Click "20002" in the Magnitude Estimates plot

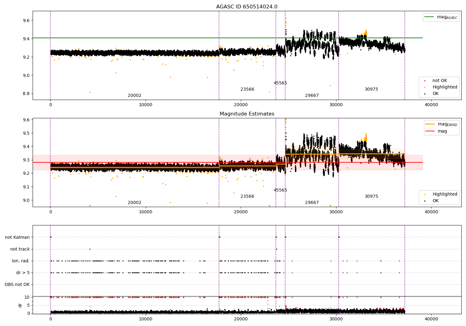[135, 203]
